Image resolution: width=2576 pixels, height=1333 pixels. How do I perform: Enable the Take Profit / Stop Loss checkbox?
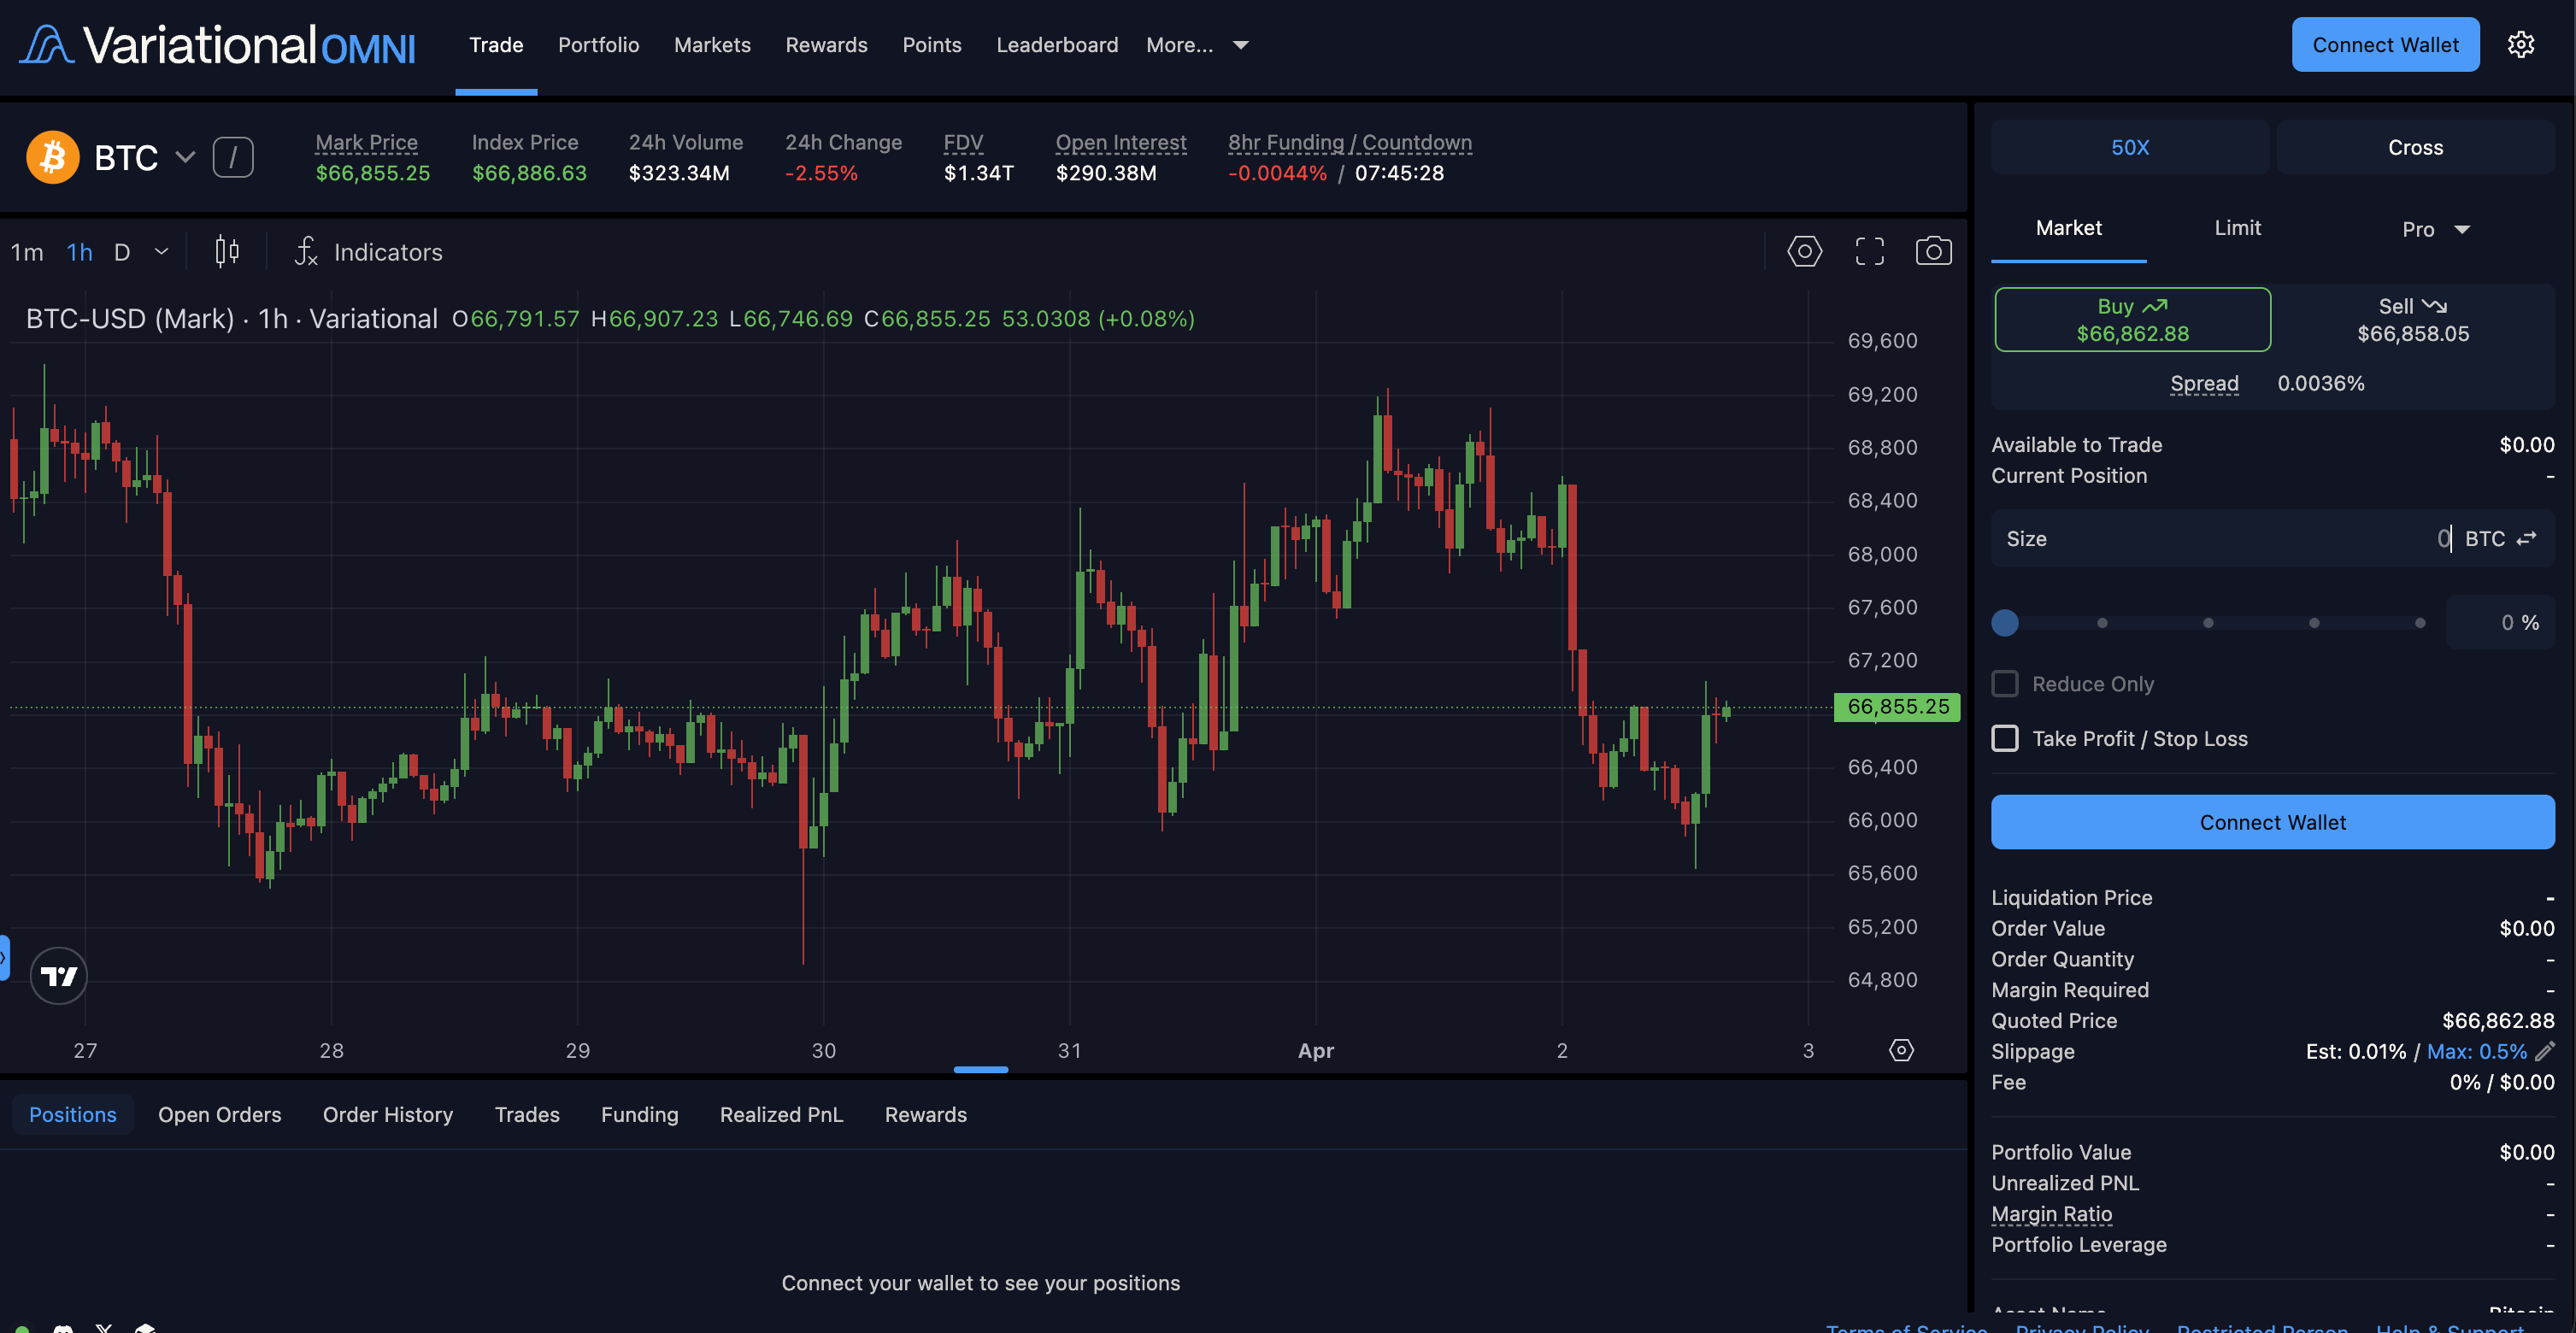(x=2005, y=738)
